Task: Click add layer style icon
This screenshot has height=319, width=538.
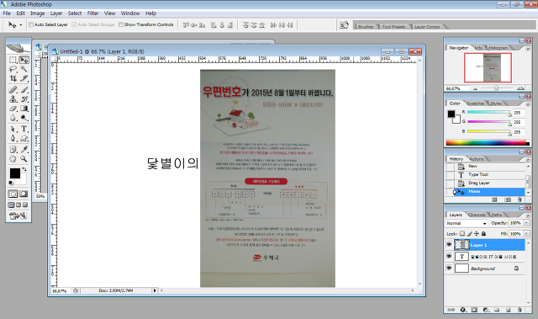Action: click(x=462, y=310)
